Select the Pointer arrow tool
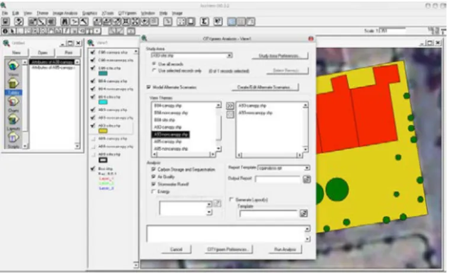The height and width of the screenshot is (273, 449). pyautogui.click(x=12, y=31)
